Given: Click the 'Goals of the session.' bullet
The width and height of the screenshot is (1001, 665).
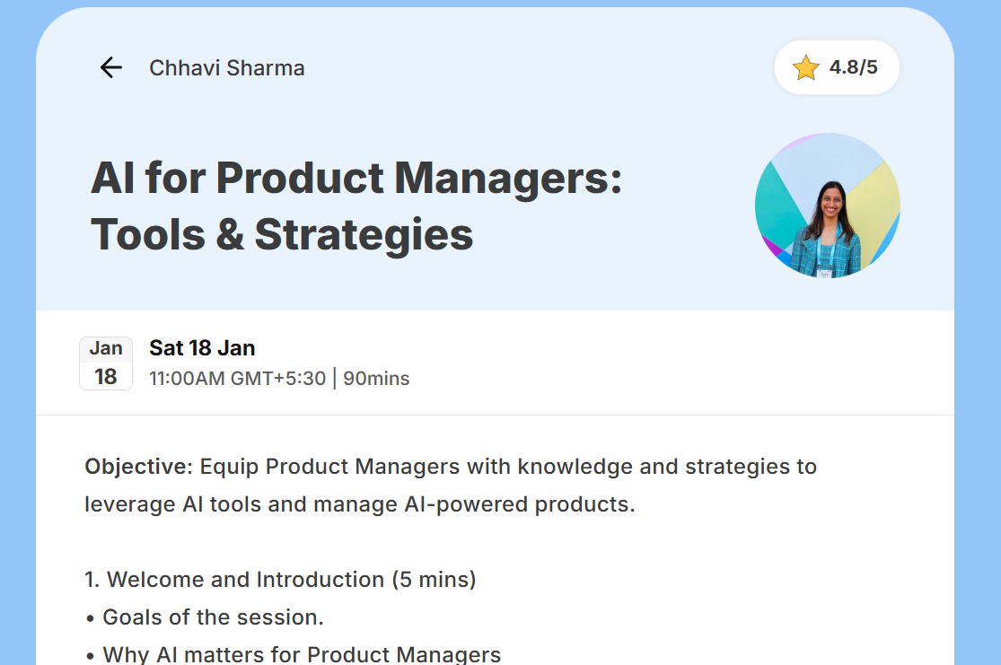Looking at the screenshot, I should coord(213,617).
